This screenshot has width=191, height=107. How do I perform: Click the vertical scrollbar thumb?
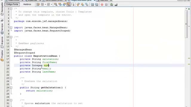[x=186, y=24]
